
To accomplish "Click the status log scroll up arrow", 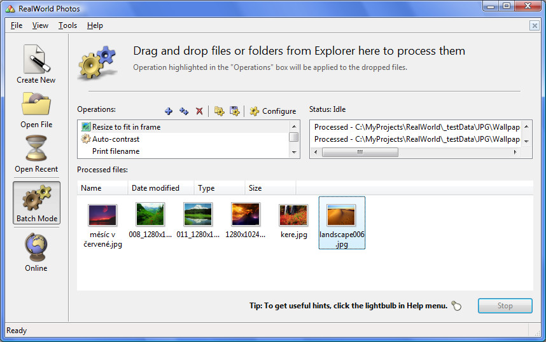I will (x=526, y=127).
